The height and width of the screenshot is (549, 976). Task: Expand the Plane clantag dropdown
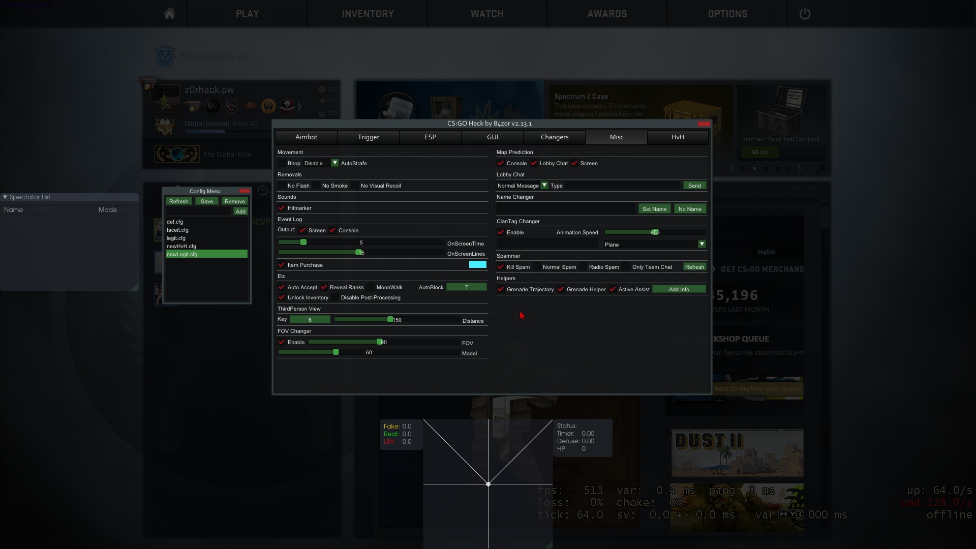pos(701,245)
